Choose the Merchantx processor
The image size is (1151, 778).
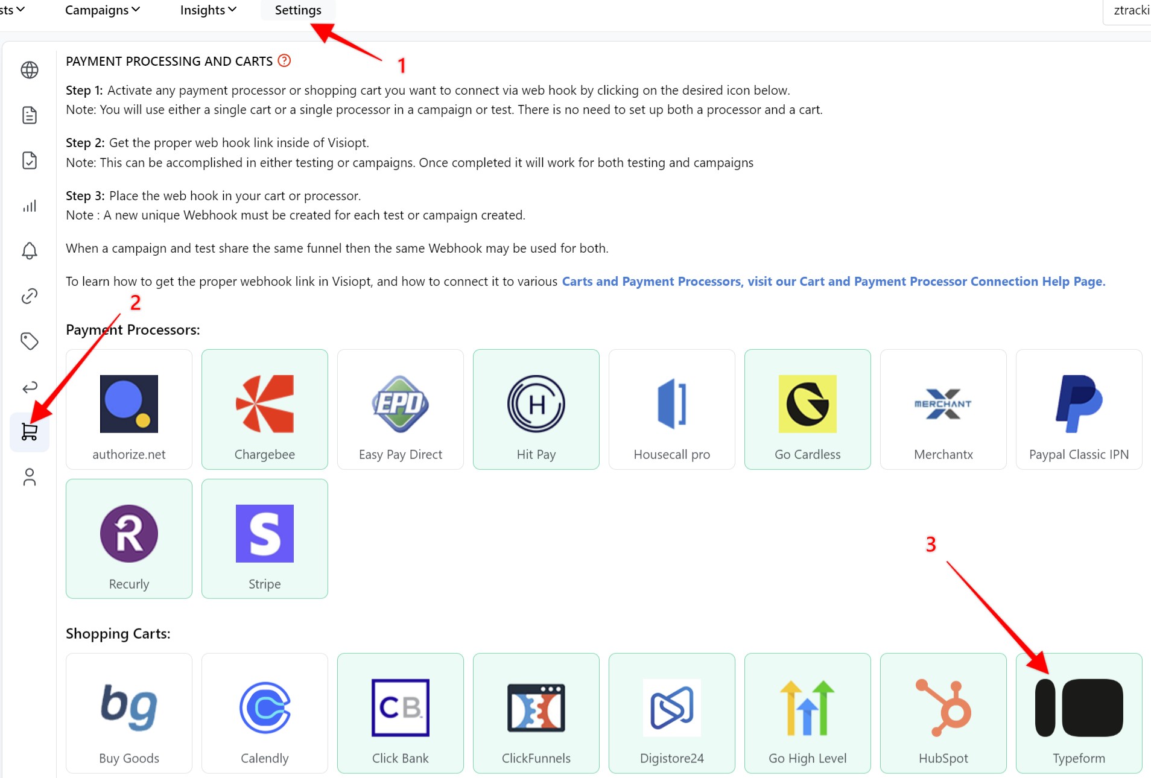943,410
